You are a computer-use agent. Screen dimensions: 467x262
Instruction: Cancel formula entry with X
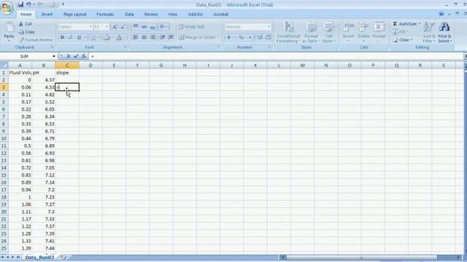pos(69,56)
